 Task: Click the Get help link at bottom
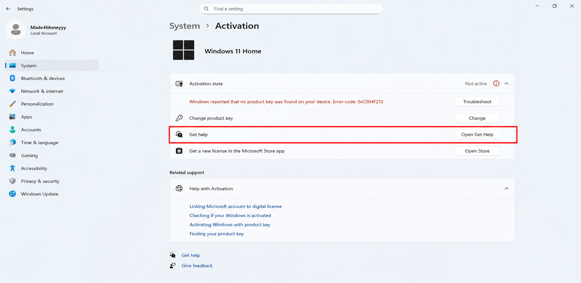point(191,255)
